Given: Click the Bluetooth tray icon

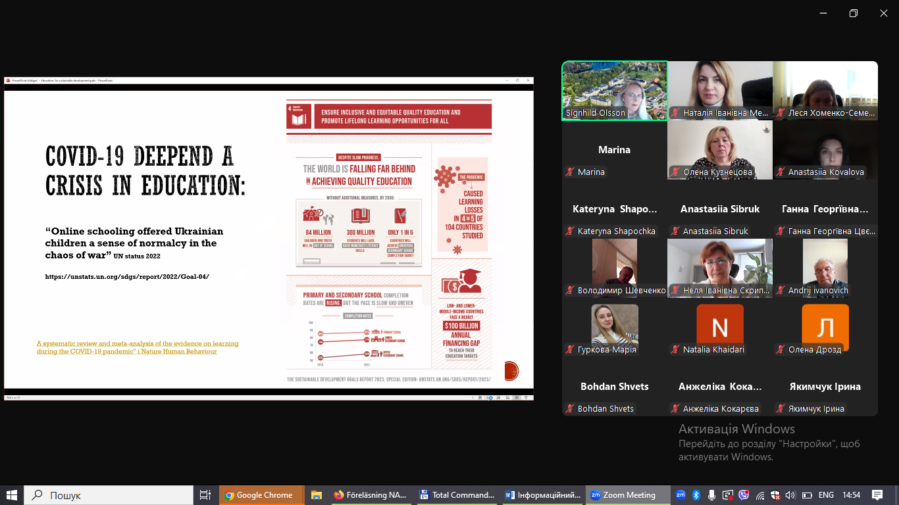Looking at the screenshot, I should coord(696,495).
